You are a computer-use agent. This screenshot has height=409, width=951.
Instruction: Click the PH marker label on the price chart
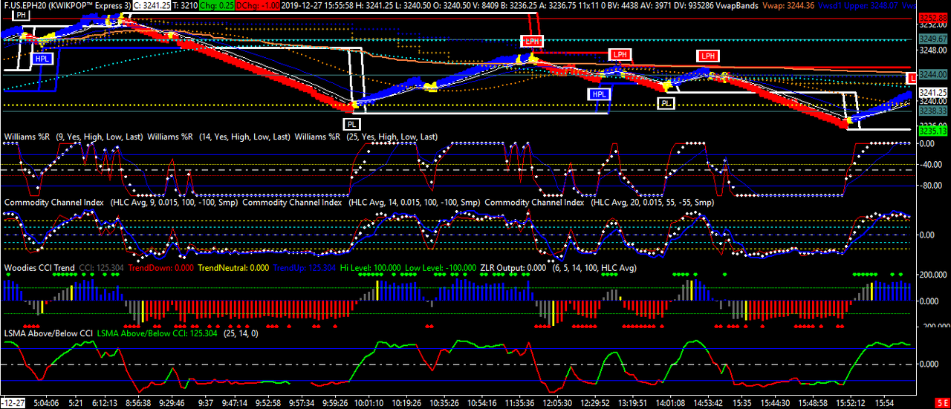tap(21, 15)
